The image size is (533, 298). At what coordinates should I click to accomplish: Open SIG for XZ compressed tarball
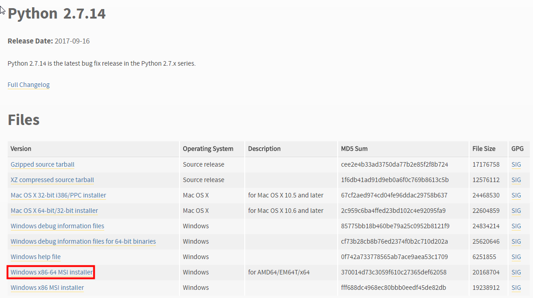(x=516, y=180)
